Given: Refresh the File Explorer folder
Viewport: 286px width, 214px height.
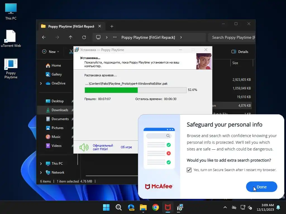Looking at the screenshot, I should pyautogui.click(x=84, y=37).
